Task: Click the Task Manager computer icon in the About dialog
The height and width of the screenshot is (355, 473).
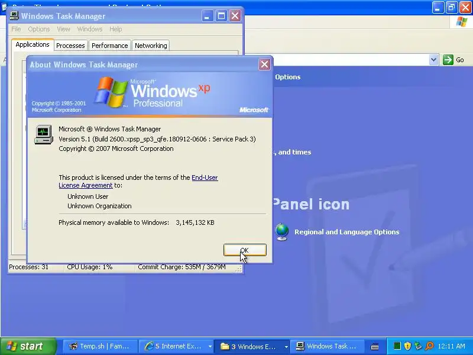Action: coord(43,135)
